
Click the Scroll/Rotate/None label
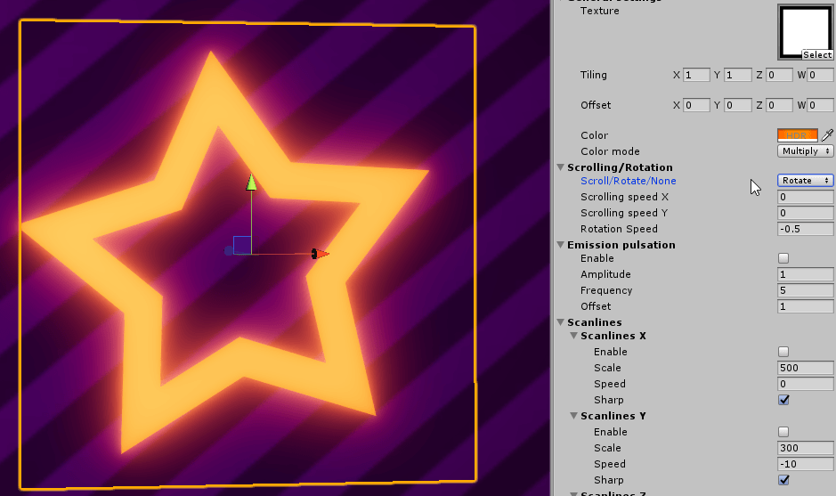coord(628,181)
